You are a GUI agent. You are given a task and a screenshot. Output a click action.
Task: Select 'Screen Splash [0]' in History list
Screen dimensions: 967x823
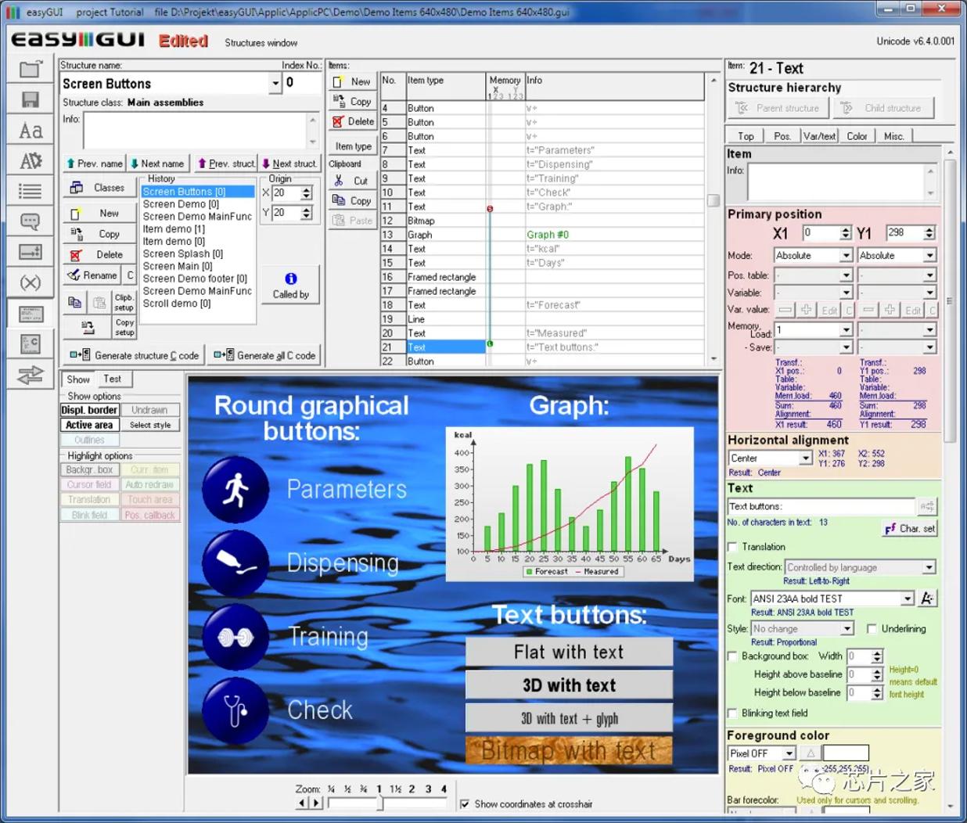point(182,253)
